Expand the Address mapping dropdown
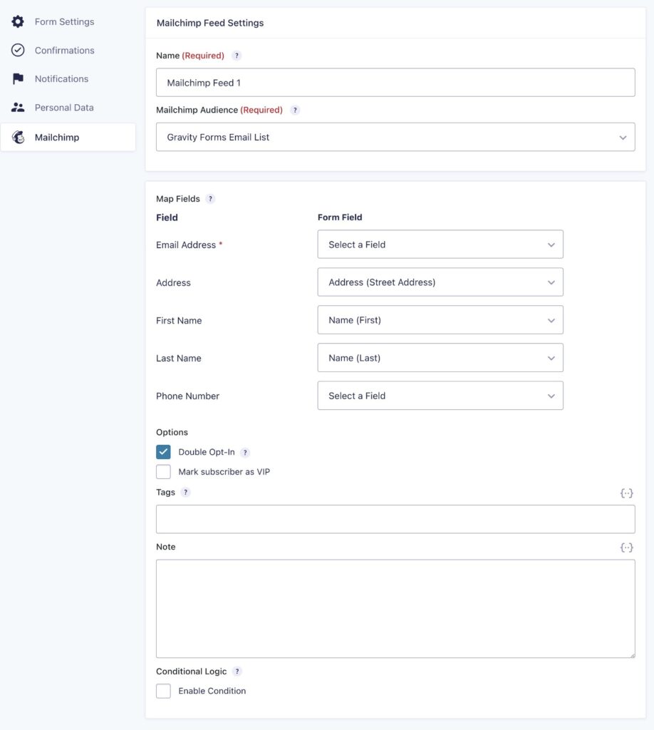654x730 pixels. coord(440,282)
